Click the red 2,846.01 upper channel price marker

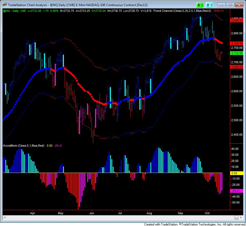point(236,20)
